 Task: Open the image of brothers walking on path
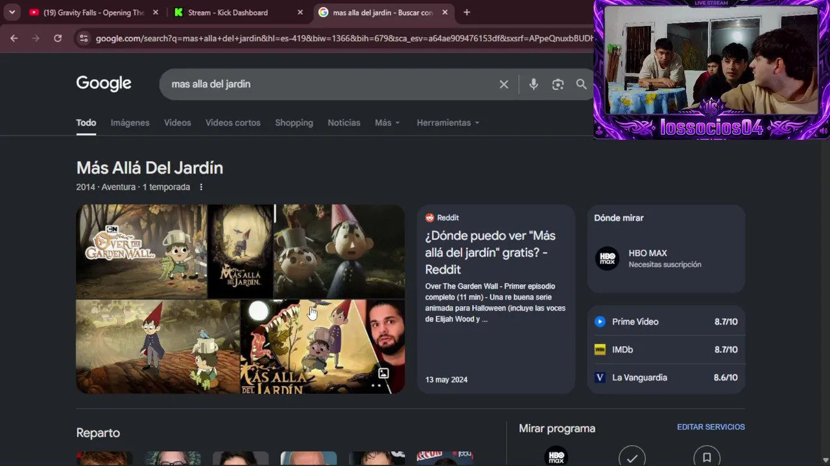click(158, 346)
